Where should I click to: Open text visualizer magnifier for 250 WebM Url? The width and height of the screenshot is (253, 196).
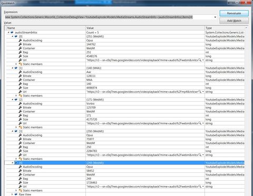[200, 155]
